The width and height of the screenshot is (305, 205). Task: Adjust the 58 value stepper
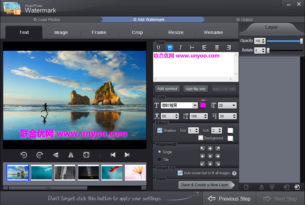(176, 116)
